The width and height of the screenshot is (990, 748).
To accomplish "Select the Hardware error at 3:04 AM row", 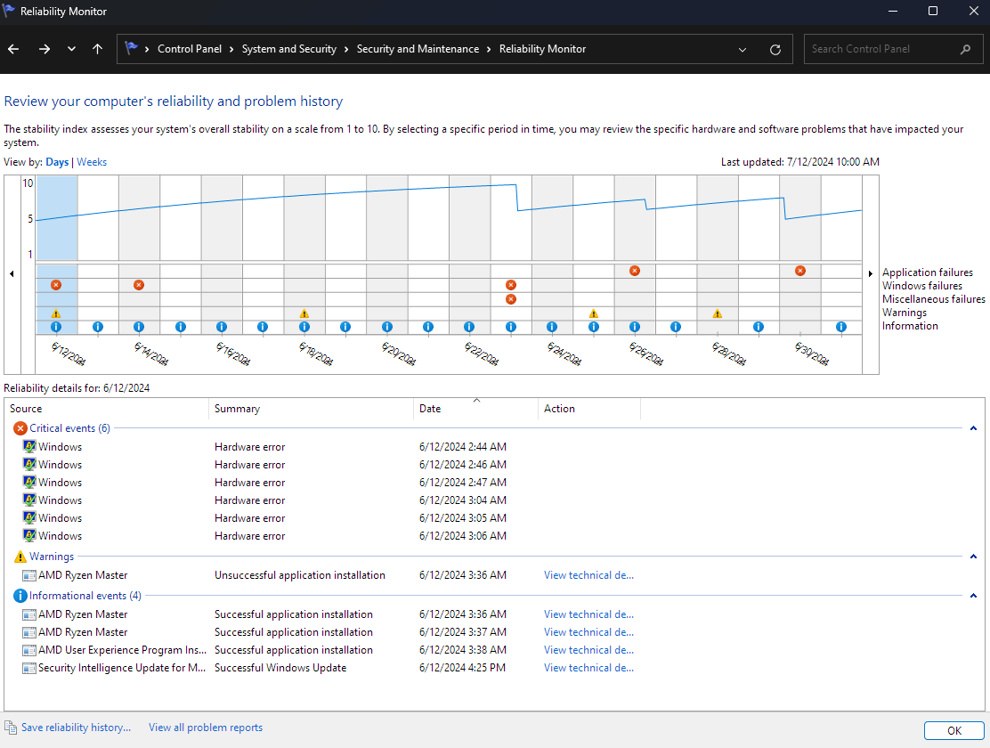I will coord(494,500).
